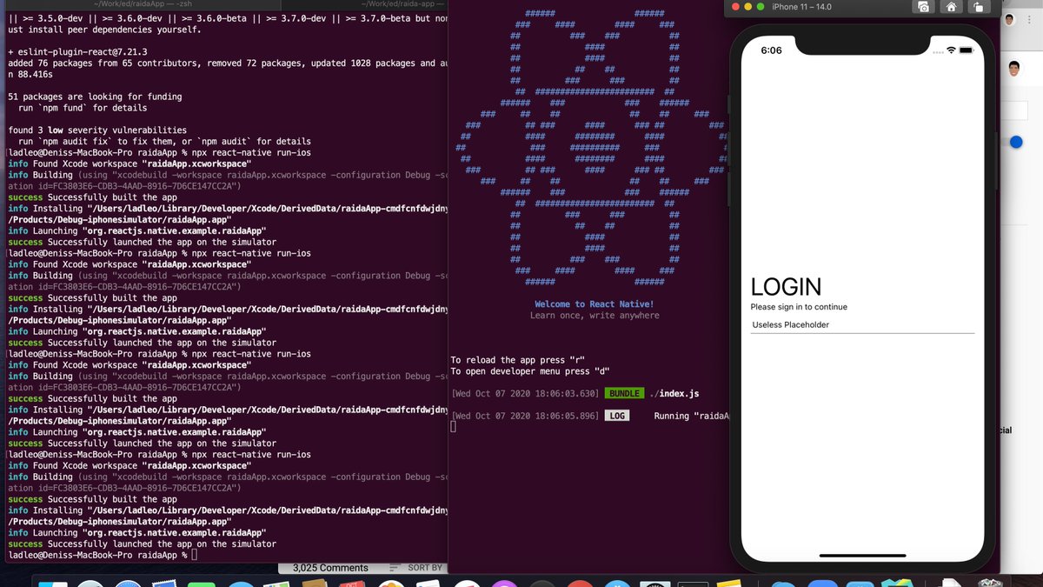Open the SORT BY comments dropdown
This screenshot has width=1043, height=587.
(x=415, y=568)
